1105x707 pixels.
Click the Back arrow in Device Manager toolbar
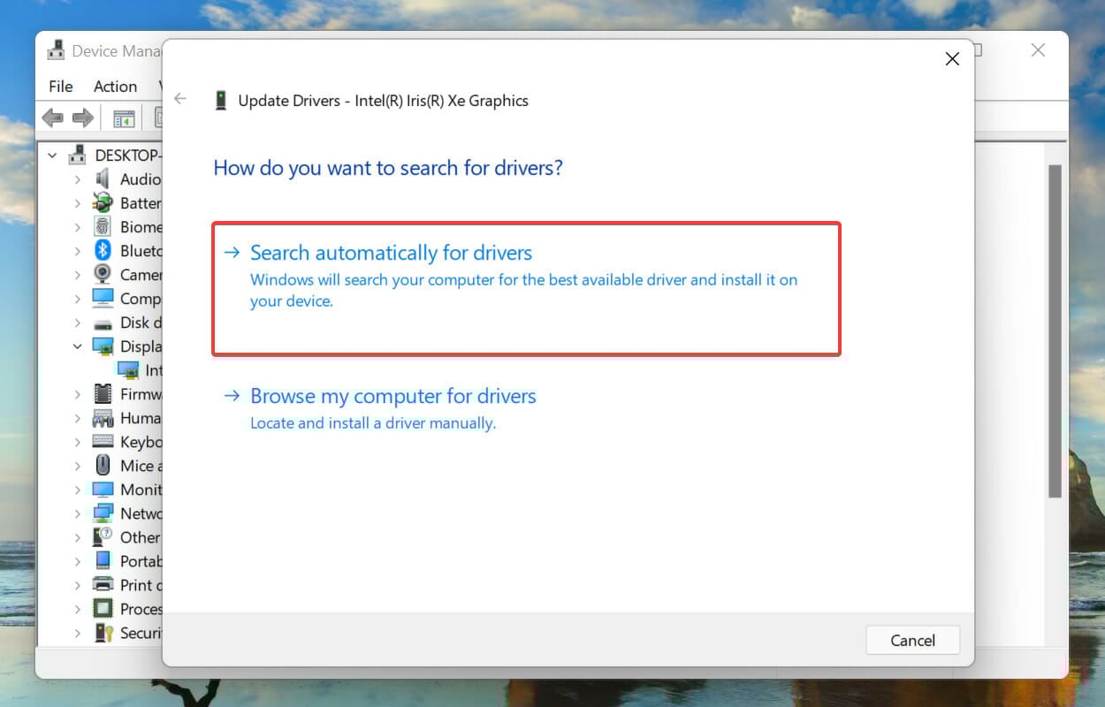pos(53,117)
